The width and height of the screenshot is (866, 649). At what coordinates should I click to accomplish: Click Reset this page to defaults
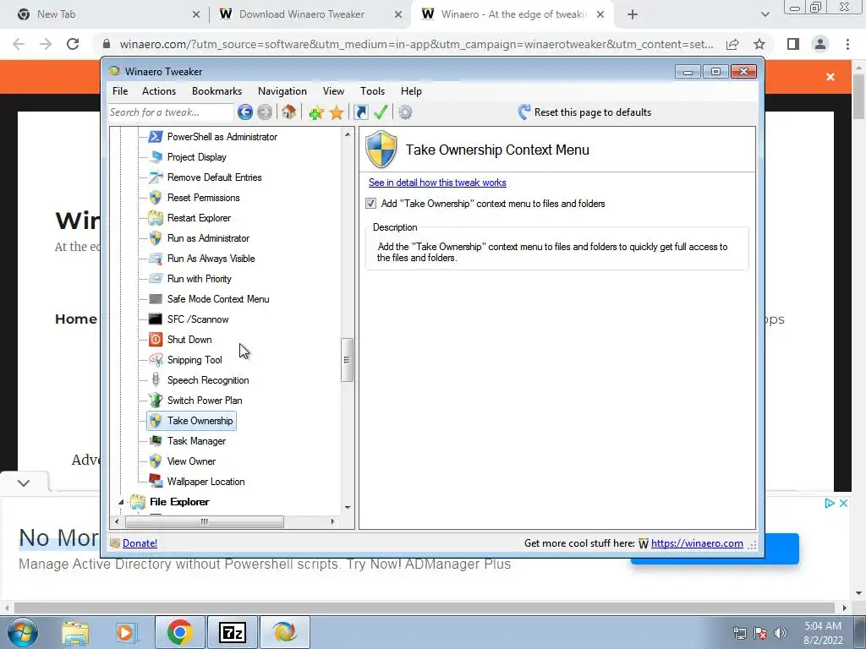pyautogui.click(x=585, y=112)
